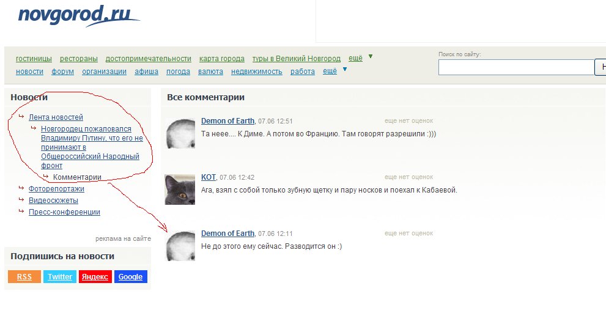Screen dimensions: 606x313
Task: Click the novgorod.ru logo
Action: (79, 16)
